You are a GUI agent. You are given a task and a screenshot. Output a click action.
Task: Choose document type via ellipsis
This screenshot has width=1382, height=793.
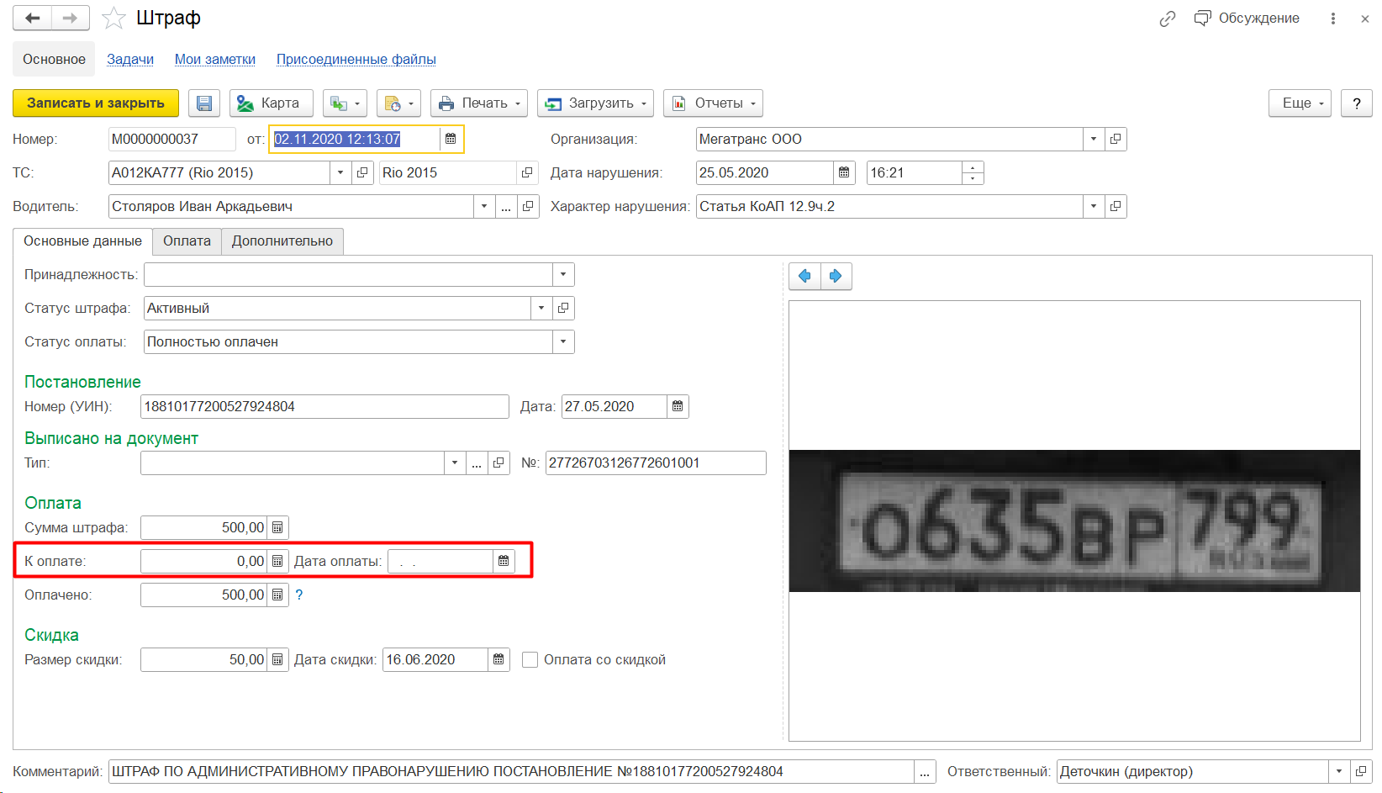click(477, 463)
